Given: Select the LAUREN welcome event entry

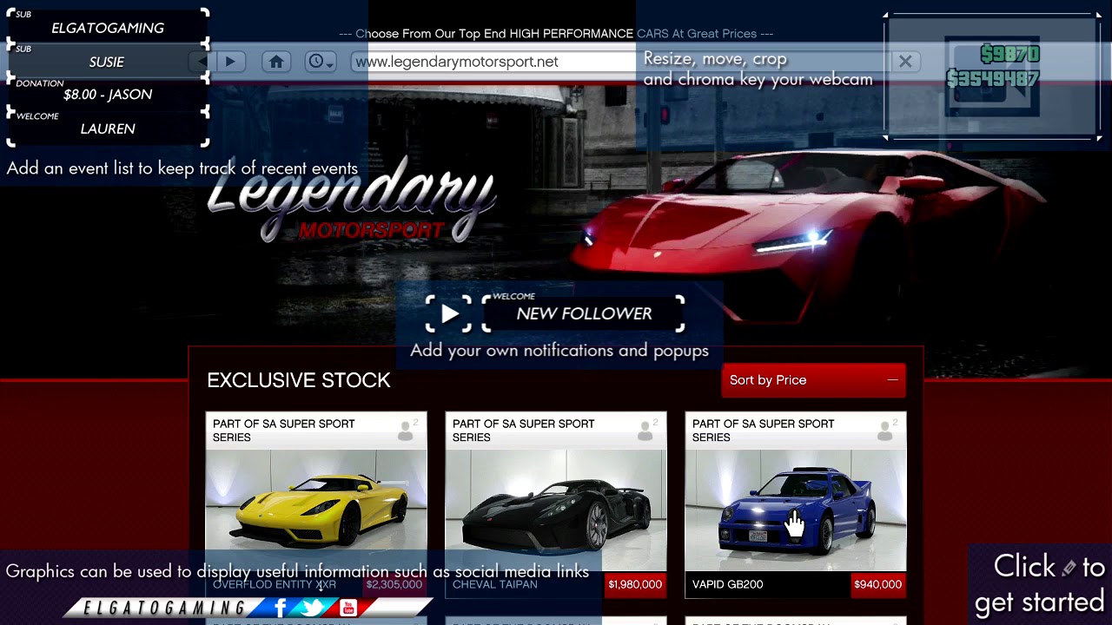Looking at the screenshot, I should (108, 128).
